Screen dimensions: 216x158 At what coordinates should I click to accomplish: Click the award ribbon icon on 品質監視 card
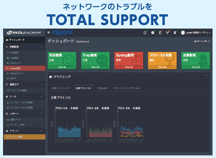point(203,60)
